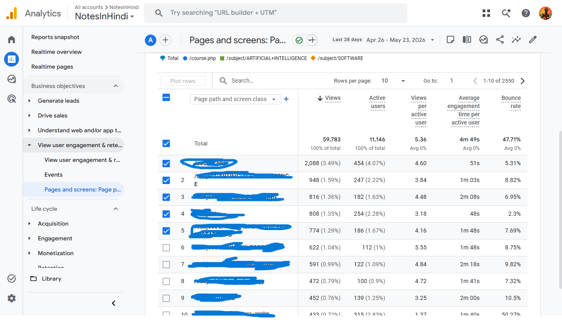Click the All accounts breadcrumb link

click(89, 7)
